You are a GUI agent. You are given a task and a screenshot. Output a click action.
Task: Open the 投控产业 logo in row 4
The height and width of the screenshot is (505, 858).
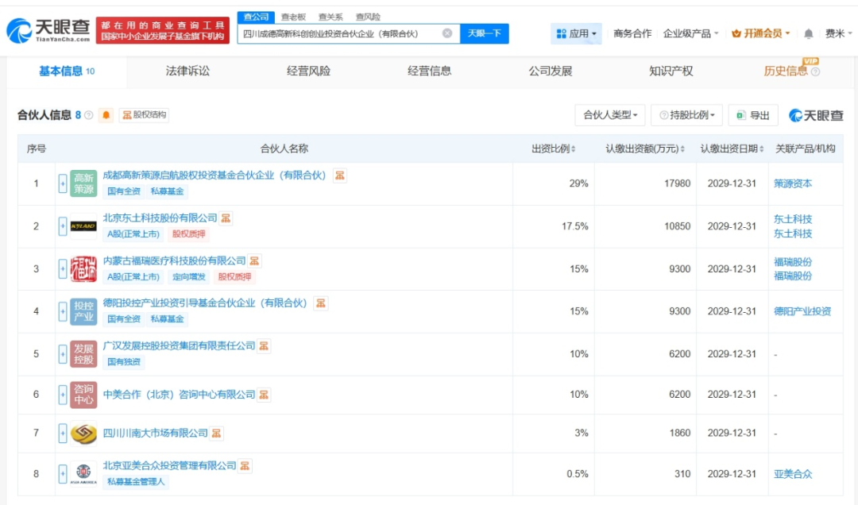click(83, 311)
